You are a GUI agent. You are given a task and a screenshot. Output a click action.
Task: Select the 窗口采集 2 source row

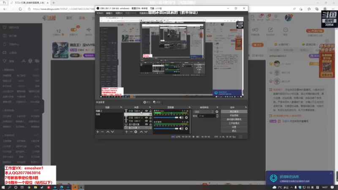tap(138, 128)
